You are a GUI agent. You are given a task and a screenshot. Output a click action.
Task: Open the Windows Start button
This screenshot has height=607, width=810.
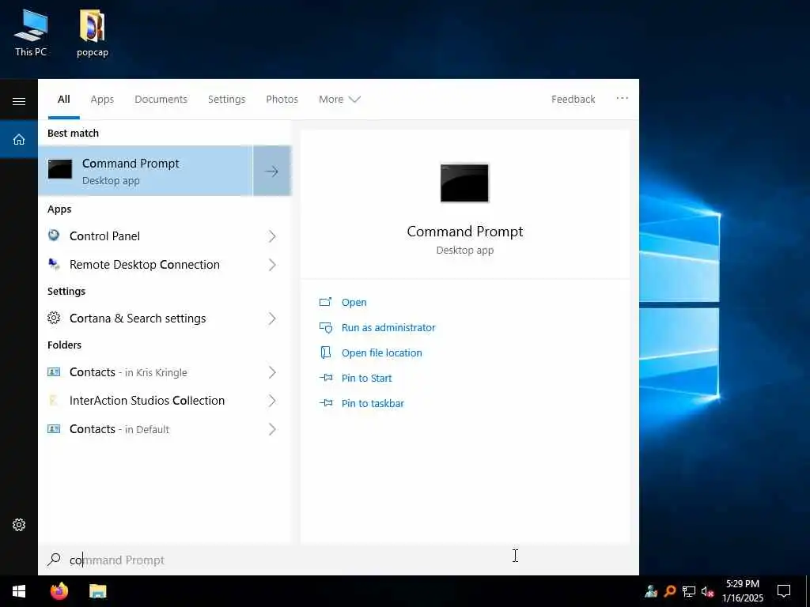19,591
